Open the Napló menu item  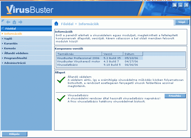pos(26,38)
